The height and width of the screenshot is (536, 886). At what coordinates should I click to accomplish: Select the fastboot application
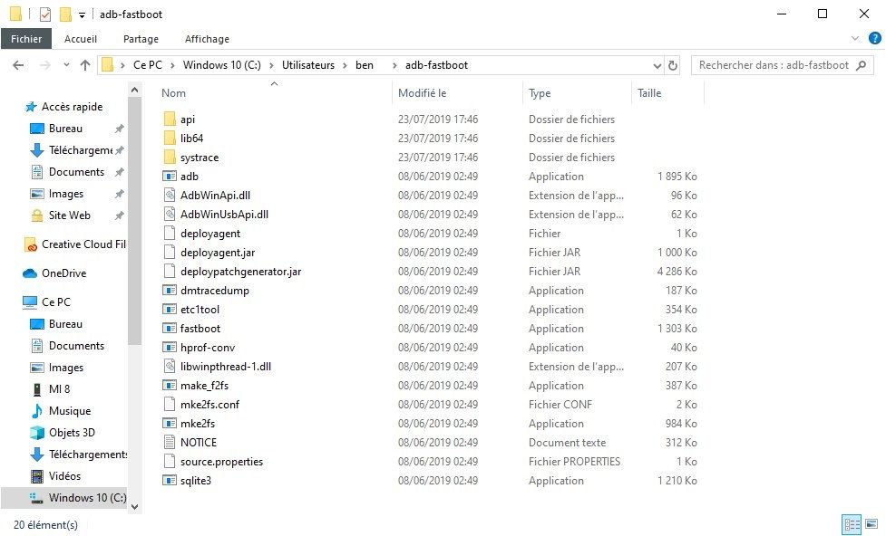(200, 329)
